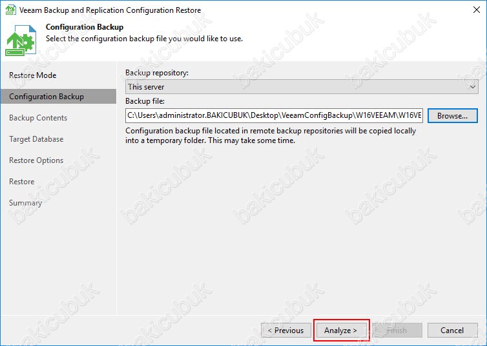This screenshot has width=487, height=346.
Task: Select the Configuration Backup step
Action: pos(58,97)
